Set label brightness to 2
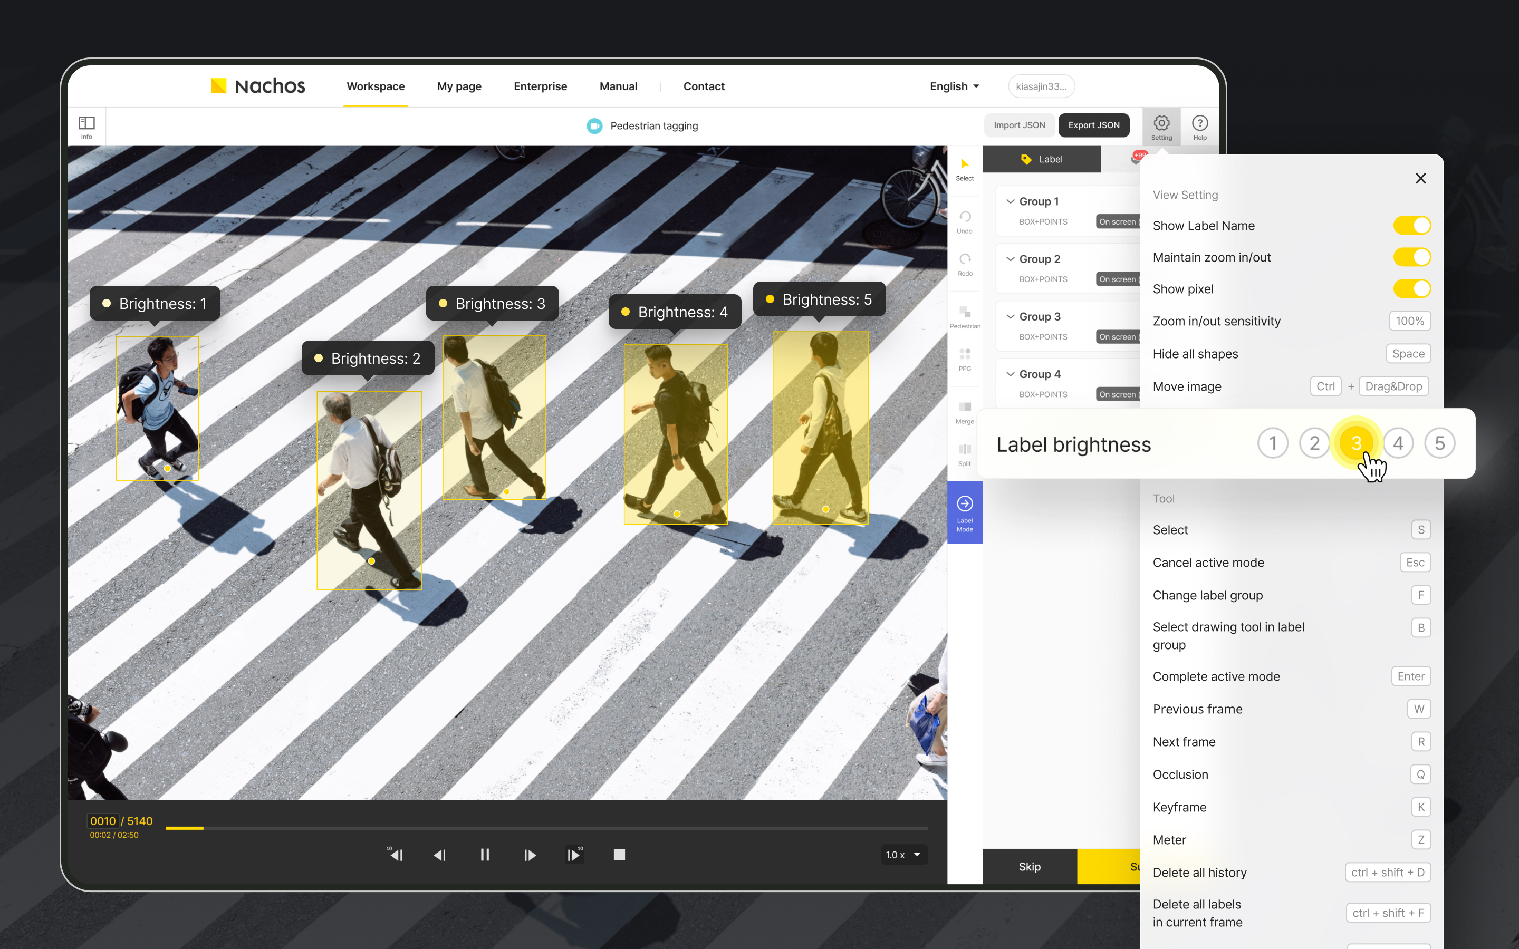The image size is (1519, 949). click(x=1314, y=443)
